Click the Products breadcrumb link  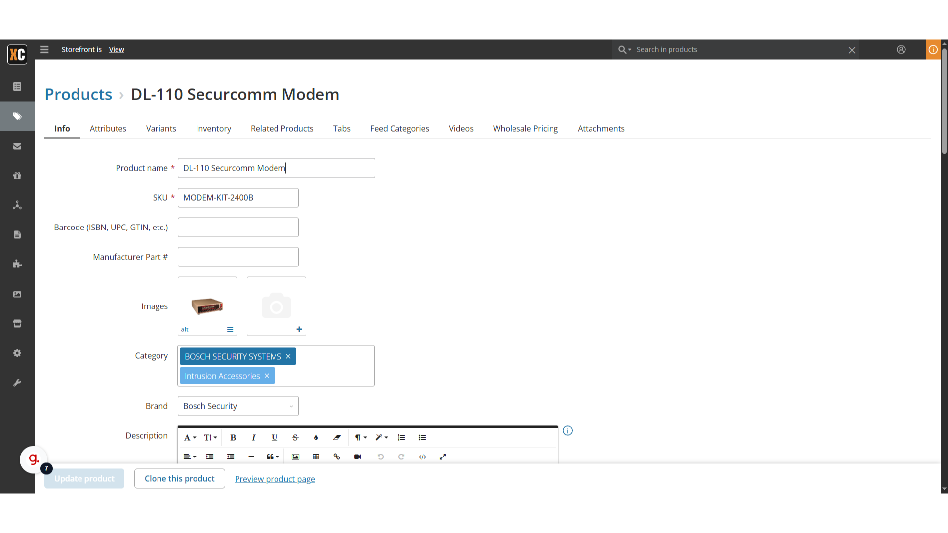[79, 94]
